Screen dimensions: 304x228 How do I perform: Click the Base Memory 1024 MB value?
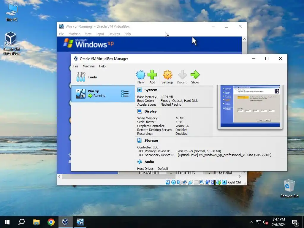click(167, 97)
